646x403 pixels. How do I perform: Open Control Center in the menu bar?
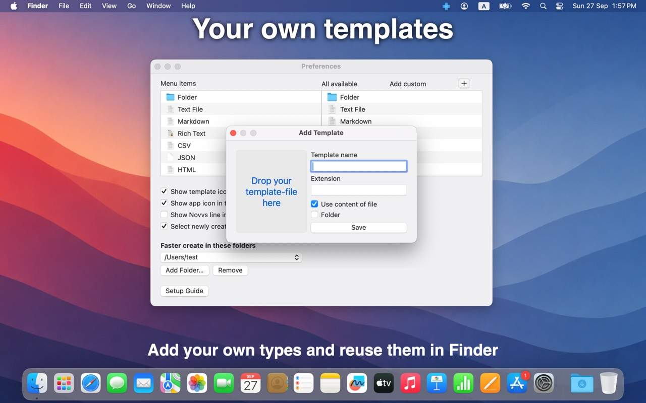tap(559, 6)
